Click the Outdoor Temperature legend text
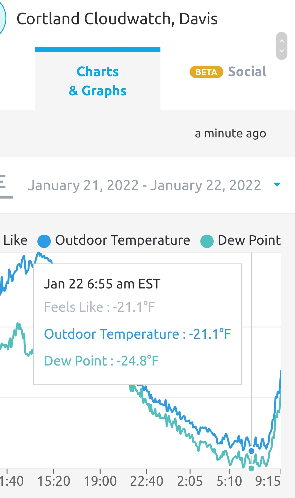 123,240
